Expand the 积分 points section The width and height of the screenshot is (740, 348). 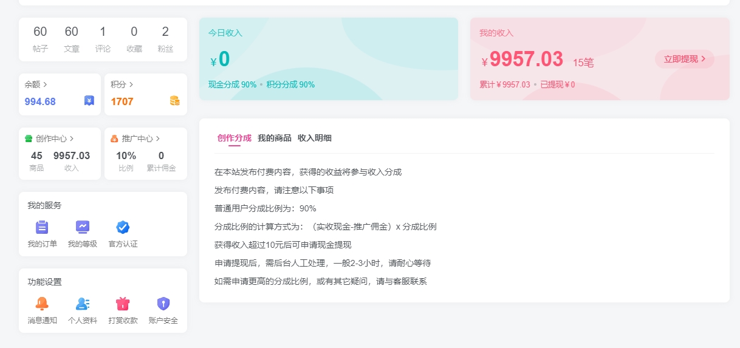122,84
